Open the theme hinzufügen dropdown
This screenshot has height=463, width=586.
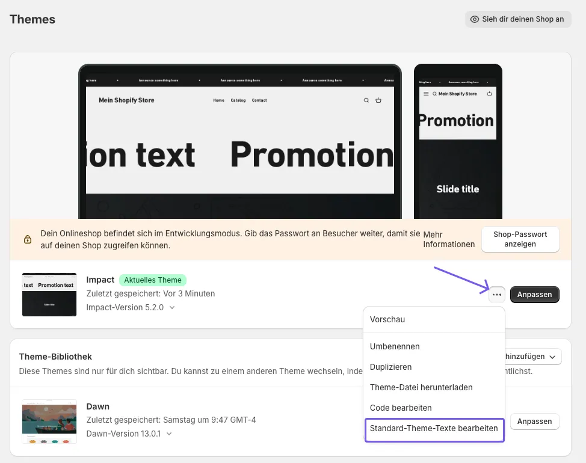[x=534, y=357]
